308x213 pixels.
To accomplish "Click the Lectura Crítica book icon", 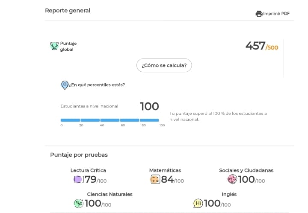I will click(79, 180).
